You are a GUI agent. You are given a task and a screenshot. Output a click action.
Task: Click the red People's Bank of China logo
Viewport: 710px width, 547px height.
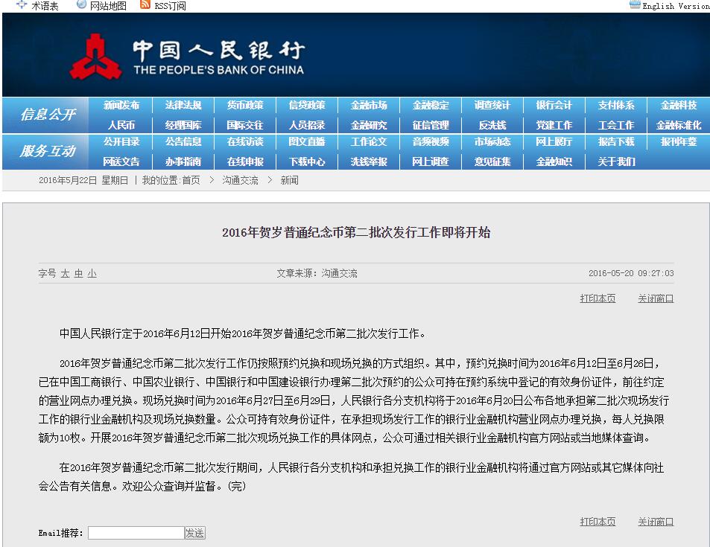95,57
